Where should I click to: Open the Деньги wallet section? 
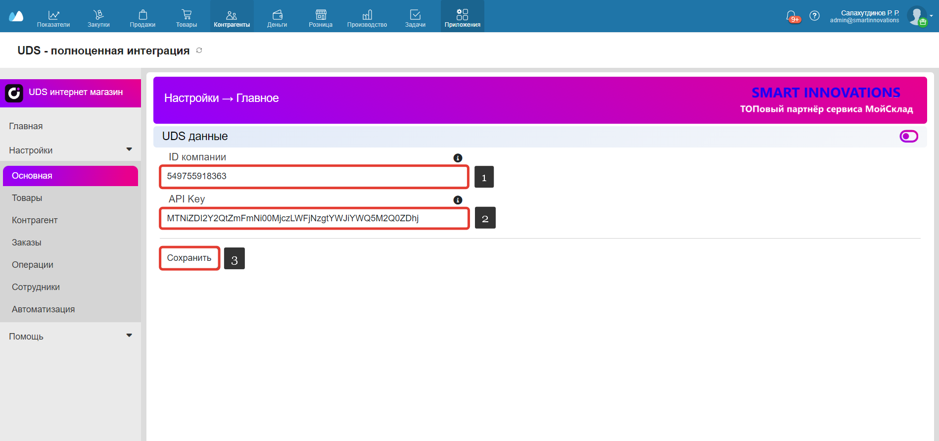coord(277,18)
